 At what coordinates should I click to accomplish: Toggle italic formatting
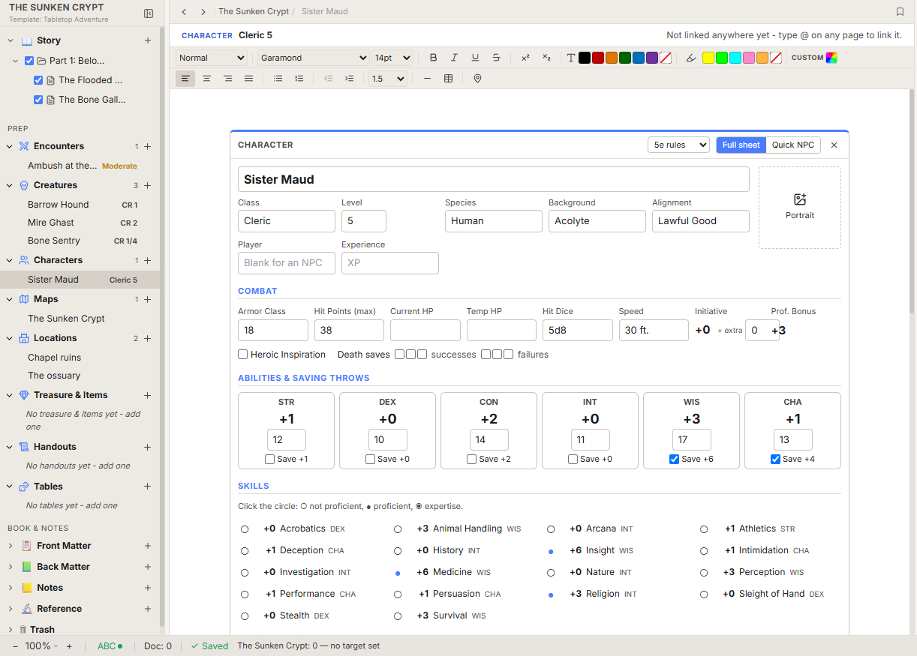click(454, 58)
